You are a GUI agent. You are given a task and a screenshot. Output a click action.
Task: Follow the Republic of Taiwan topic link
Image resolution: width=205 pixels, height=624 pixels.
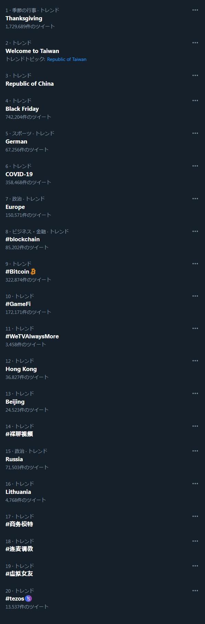click(x=67, y=59)
